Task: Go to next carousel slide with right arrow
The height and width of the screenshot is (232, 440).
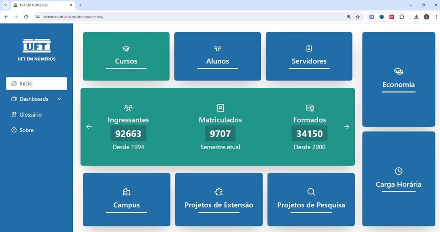Action: (346, 127)
